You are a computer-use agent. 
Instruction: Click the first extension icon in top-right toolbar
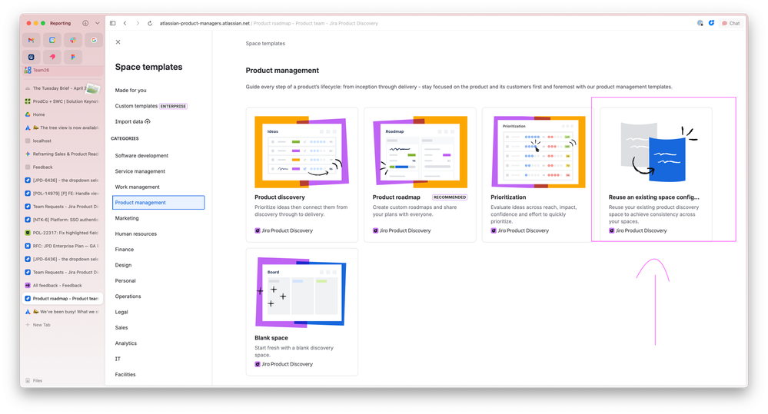pos(700,23)
